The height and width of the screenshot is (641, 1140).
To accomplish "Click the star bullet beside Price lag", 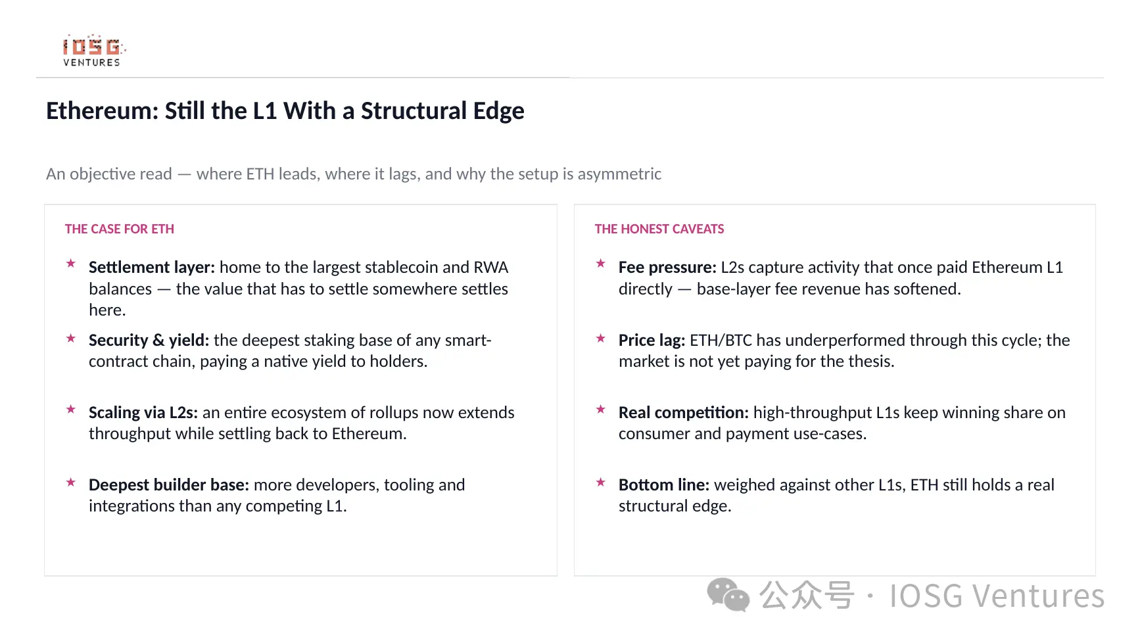I will coord(600,338).
